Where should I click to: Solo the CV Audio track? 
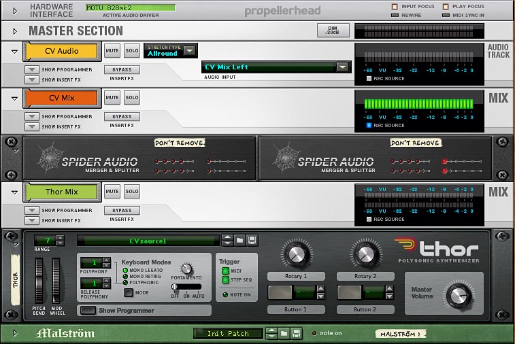click(x=132, y=51)
